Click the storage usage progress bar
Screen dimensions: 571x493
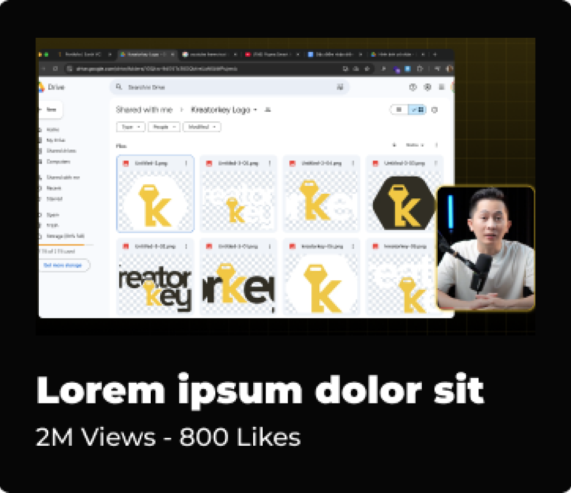pyautogui.click(x=66, y=245)
